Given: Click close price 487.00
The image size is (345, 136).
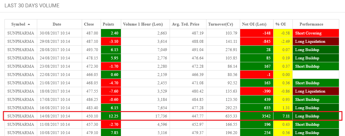Looking at the screenshot, I should pyautogui.click(x=93, y=33).
